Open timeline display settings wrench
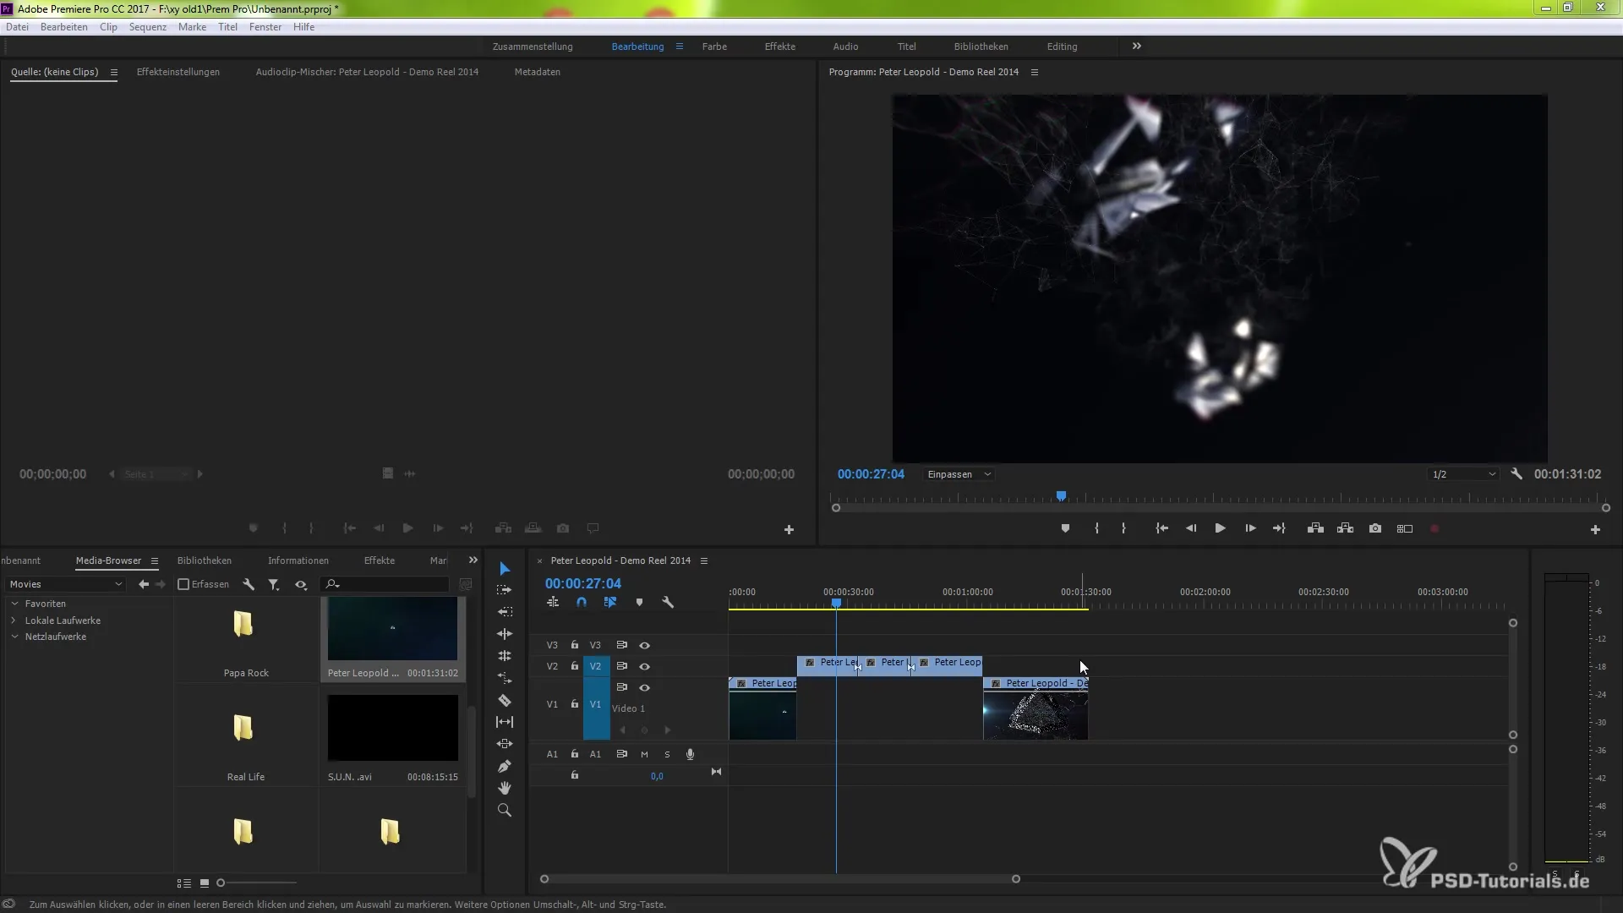This screenshot has width=1623, height=913. pyautogui.click(x=668, y=603)
